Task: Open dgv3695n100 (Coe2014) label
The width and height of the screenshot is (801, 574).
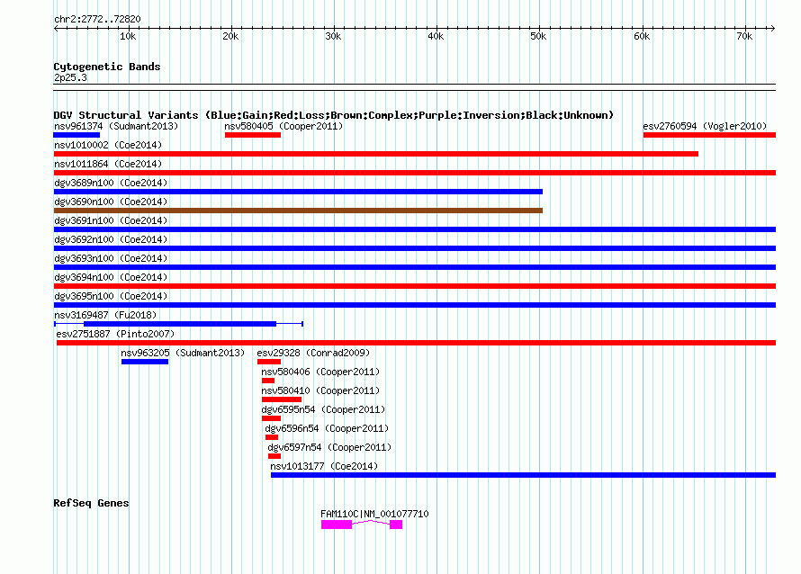Action: (111, 296)
